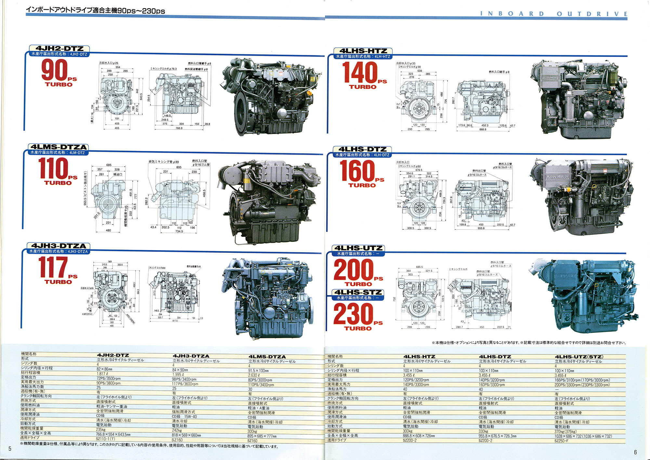
Task: Click the 4LHS-DTZ side-view dimension drawing
Action: click(x=485, y=196)
